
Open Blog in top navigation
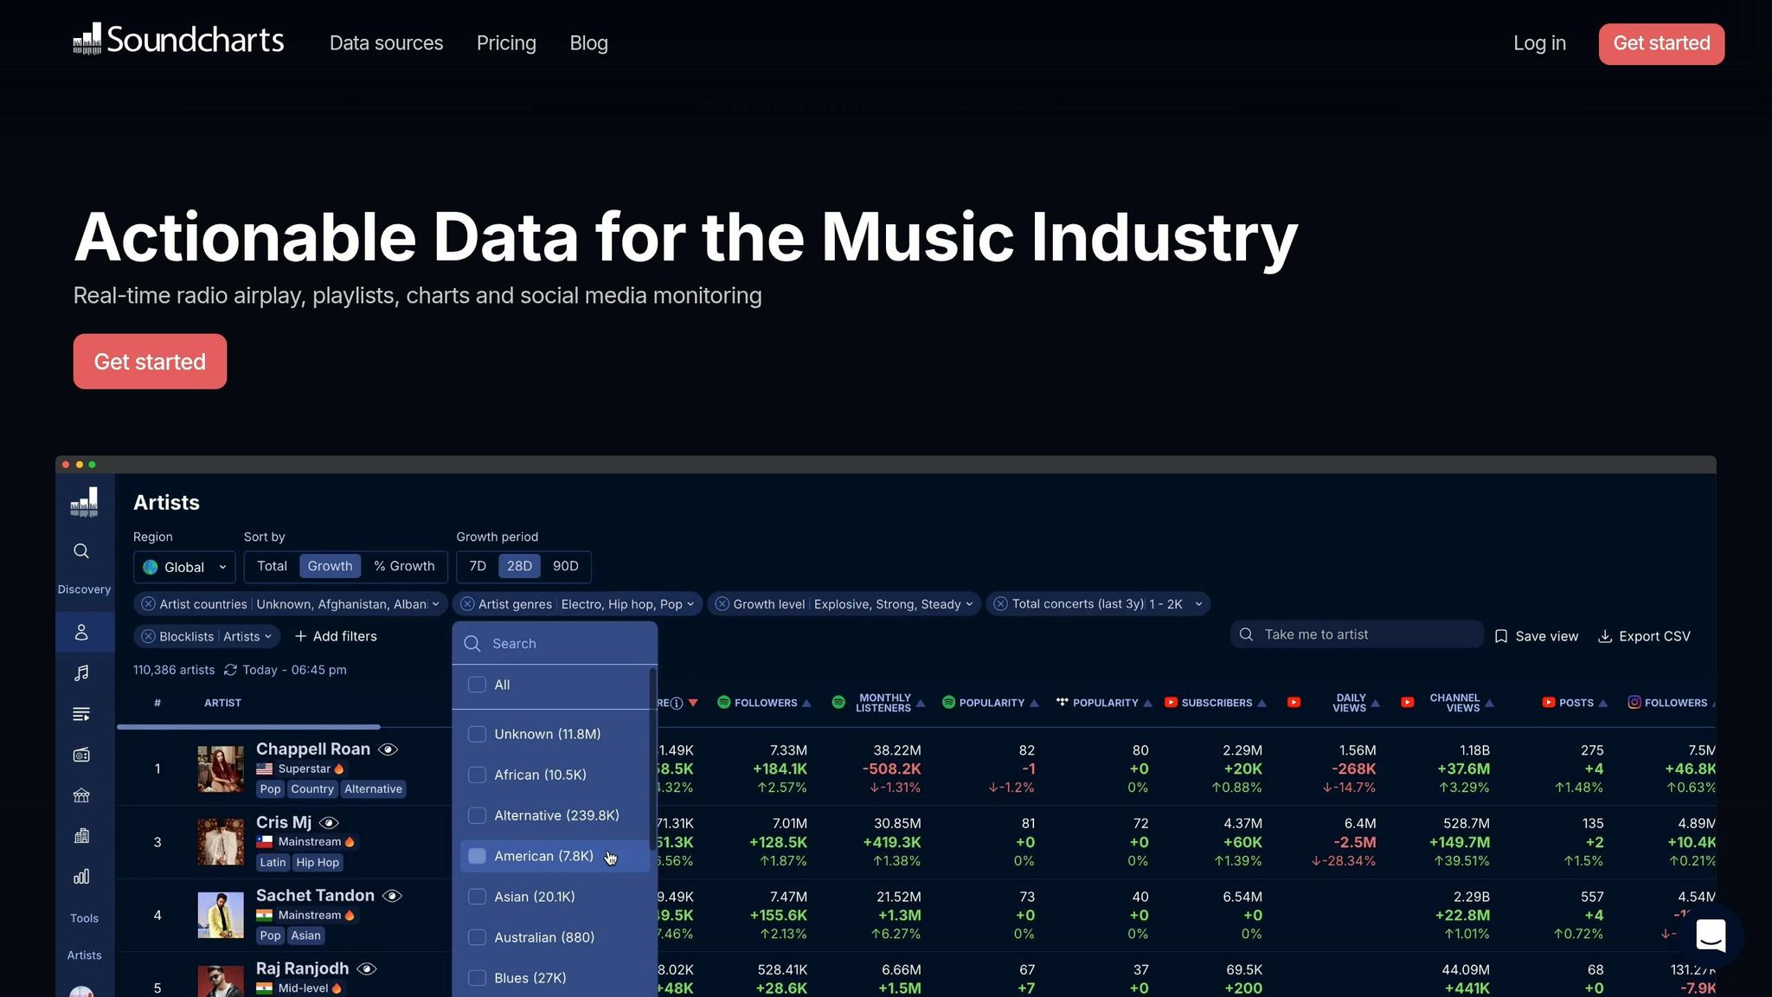click(x=588, y=43)
